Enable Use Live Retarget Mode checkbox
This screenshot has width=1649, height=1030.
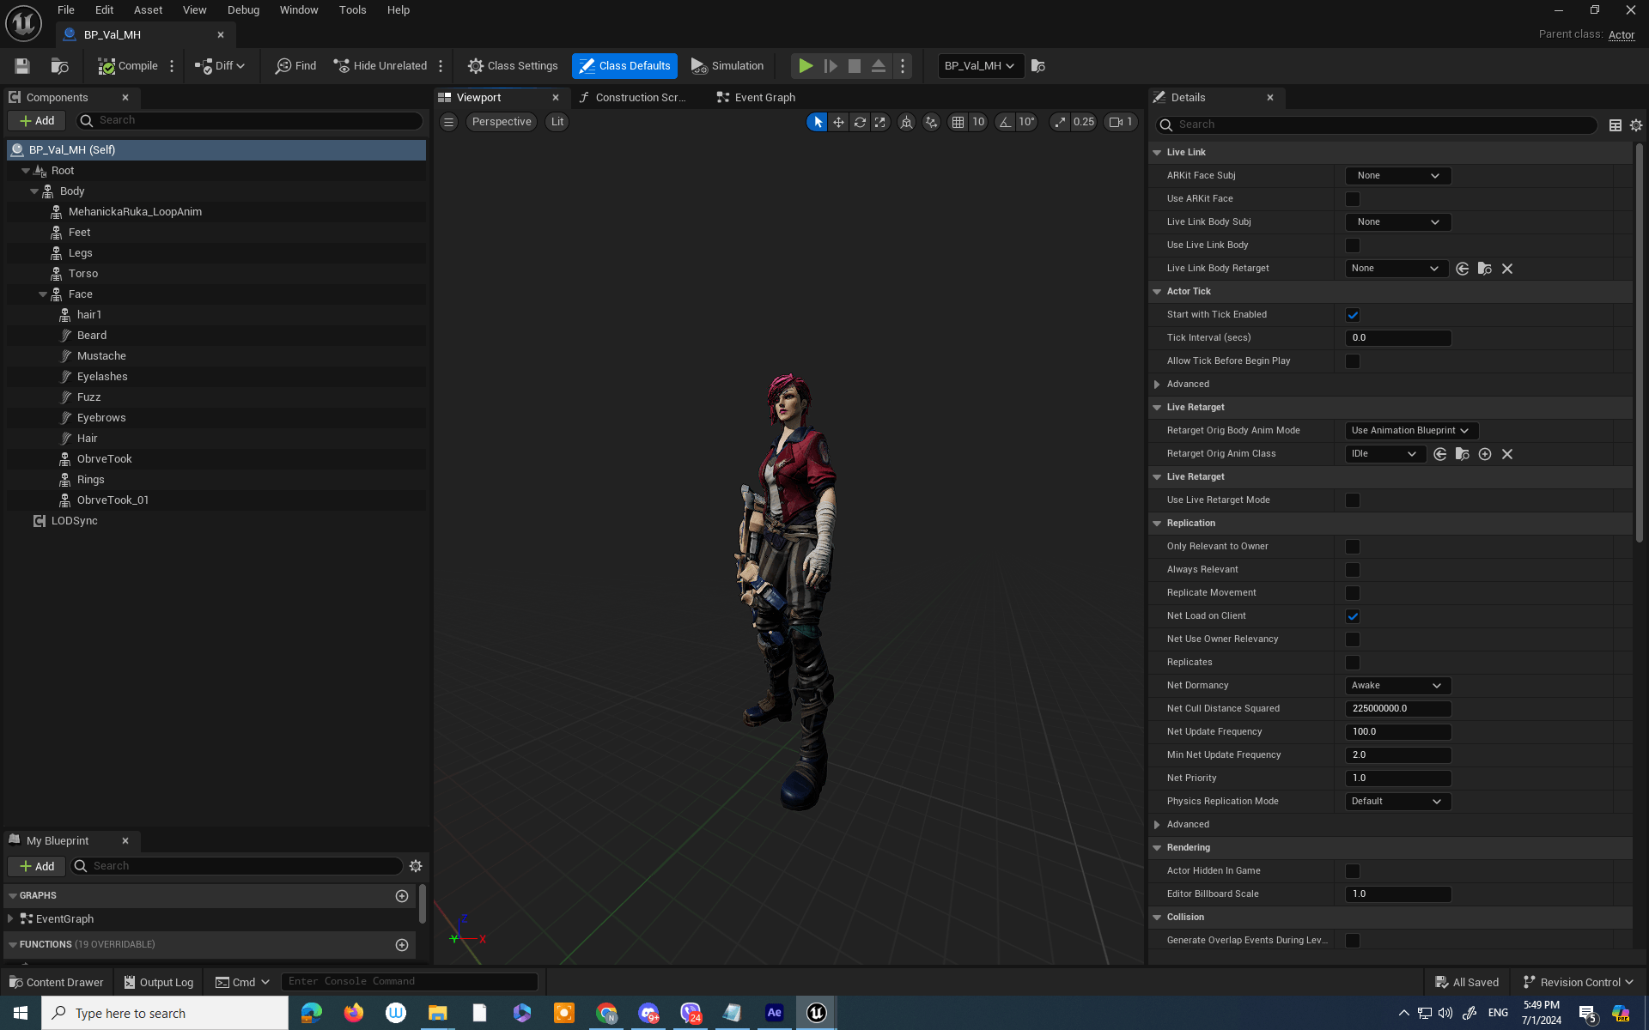tap(1353, 500)
